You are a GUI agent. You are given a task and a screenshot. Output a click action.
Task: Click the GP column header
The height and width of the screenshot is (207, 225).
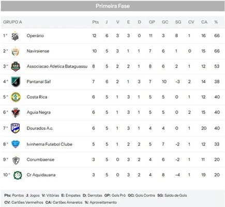(152, 22)
